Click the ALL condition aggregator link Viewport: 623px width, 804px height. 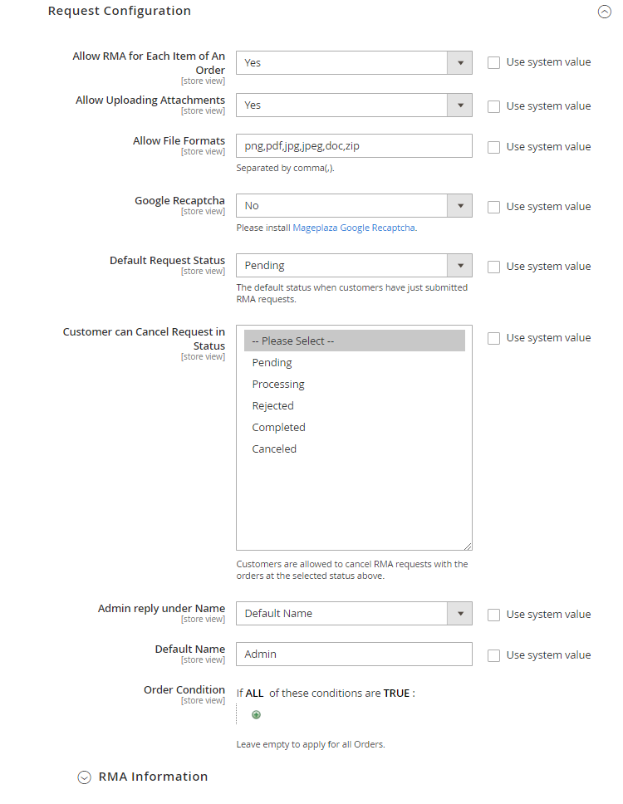(x=254, y=694)
